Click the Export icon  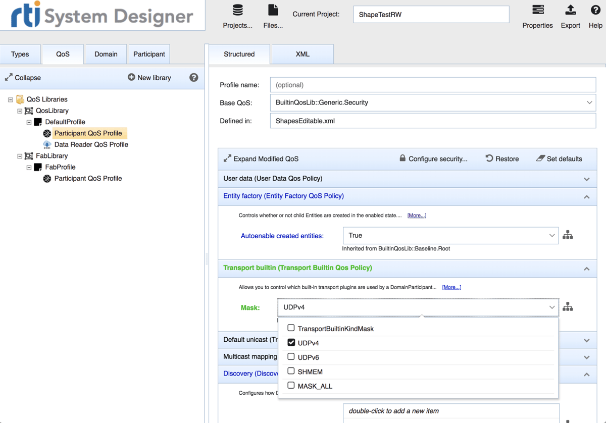570,10
